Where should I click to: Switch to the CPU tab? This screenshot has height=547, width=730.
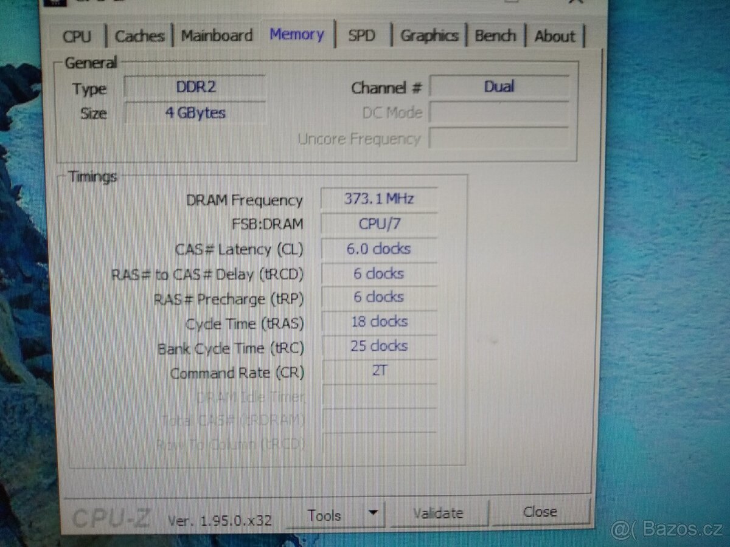pyautogui.click(x=77, y=36)
